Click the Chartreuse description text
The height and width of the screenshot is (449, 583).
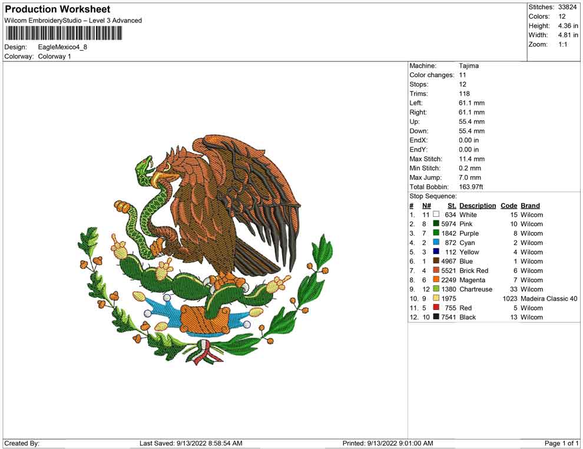(476, 289)
